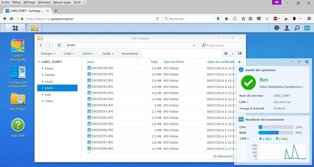Click File Station icon in DSM taskbar

tap(34, 28)
